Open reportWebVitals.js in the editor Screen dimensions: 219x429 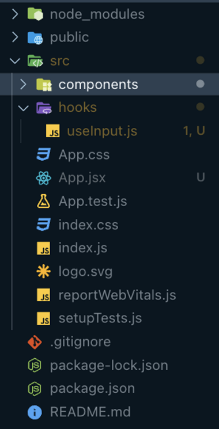[x=109, y=295]
